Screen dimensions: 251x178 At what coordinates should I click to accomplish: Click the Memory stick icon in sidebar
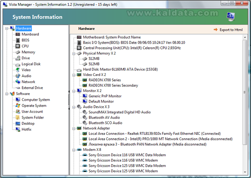18,52
